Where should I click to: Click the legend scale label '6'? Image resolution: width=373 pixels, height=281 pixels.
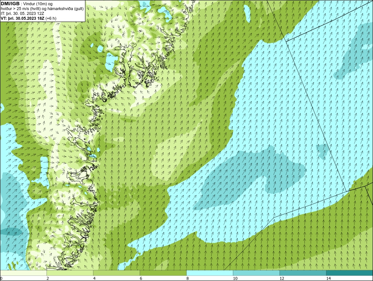coord(141,278)
